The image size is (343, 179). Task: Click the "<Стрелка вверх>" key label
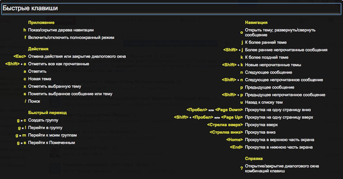225,125
